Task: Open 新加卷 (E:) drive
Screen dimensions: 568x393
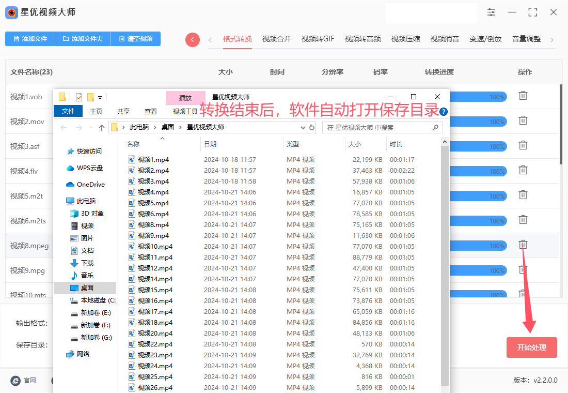Action: point(91,312)
